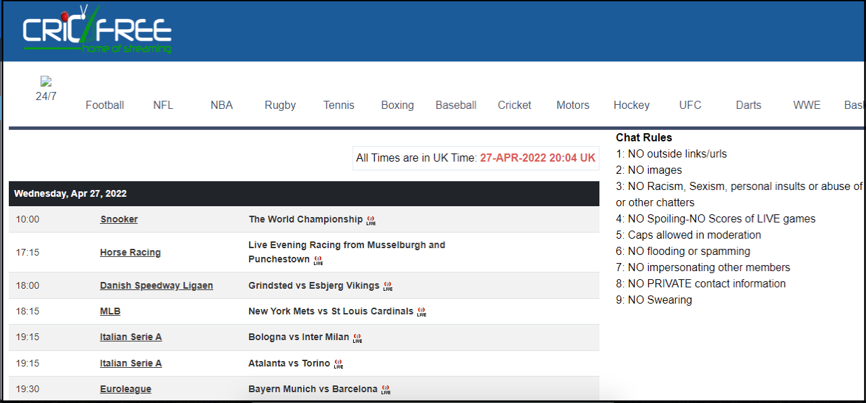Click the LIVE icon beside The World Championship
866x403 pixels.
371,220
